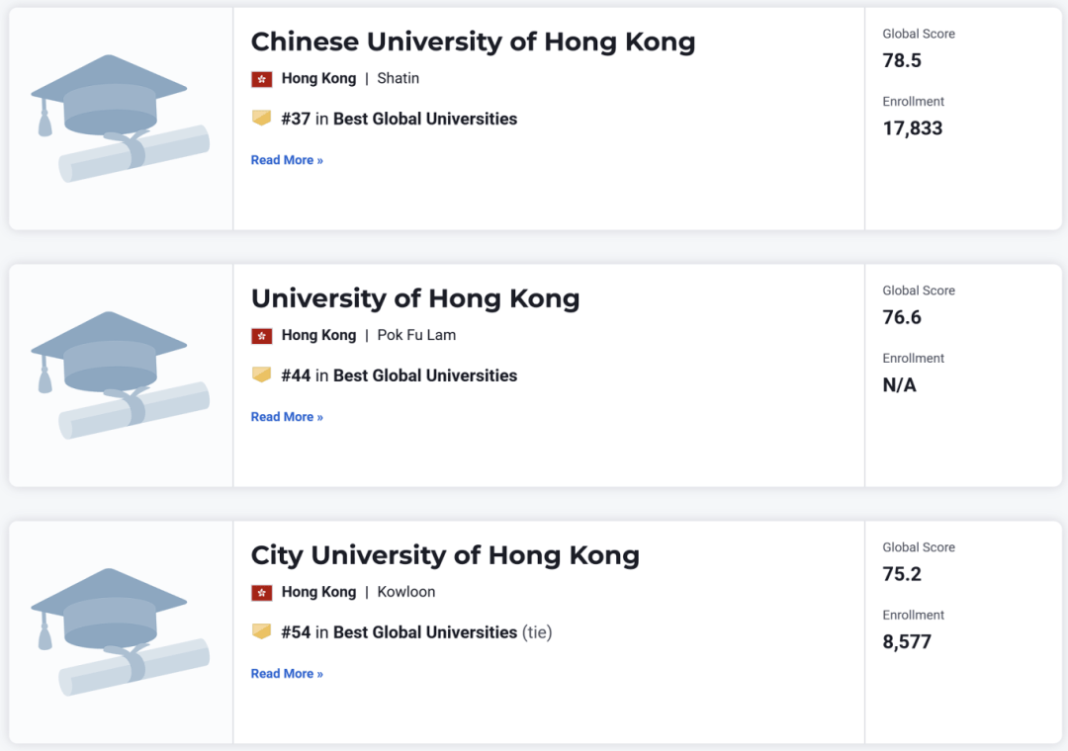Image resolution: width=1068 pixels, height=751 pixels.
Task: Click Read More under Chinese University of Hong Kong
Action: (x=287, y=160)
